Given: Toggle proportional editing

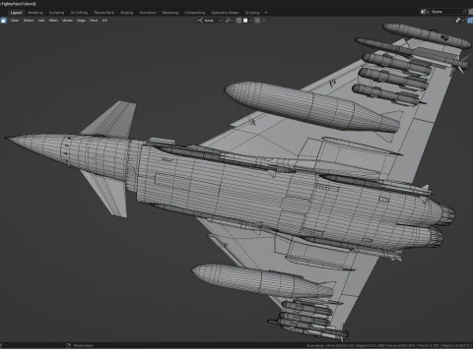Looking at the screenshot, I should pyautogui.click(x=257, y=21).
